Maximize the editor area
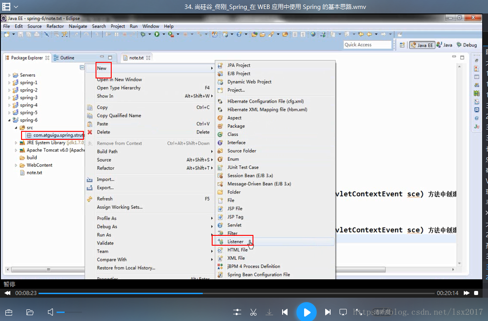The height and width of the screenshot is (321, 488). 462,57
